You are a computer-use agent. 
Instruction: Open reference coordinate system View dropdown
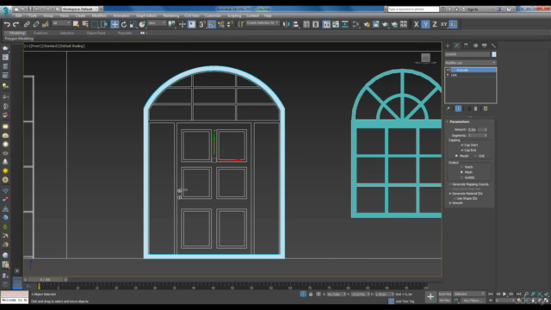click(157, 23)
